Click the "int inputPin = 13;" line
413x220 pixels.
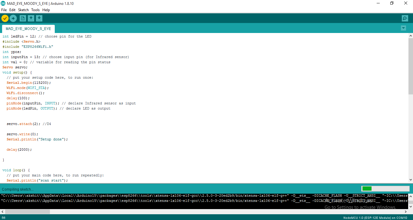(x=66, y=57)
